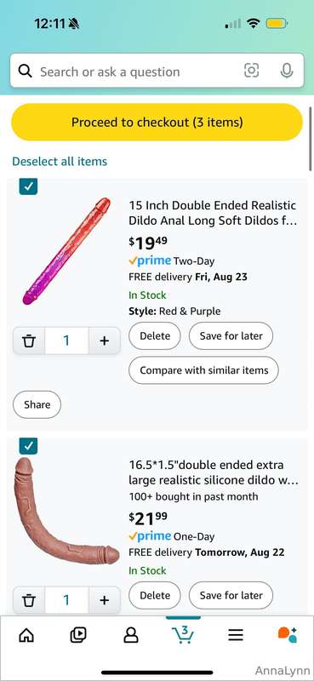Image resolution: width=314 pixels, height=681 pixels.
Task: Save the first item for later
Action: click(x=231, y=335)
